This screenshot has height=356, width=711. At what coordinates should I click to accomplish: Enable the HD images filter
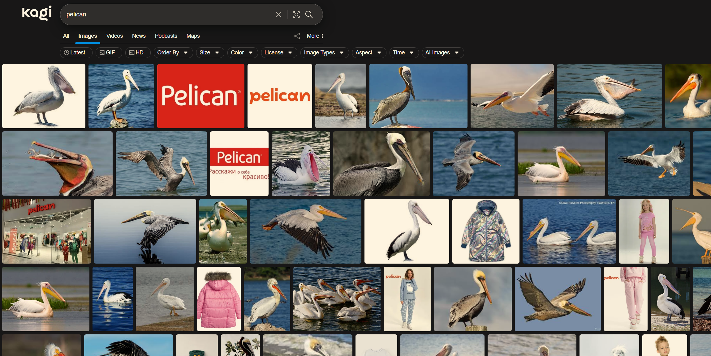[x=137, y=53]
